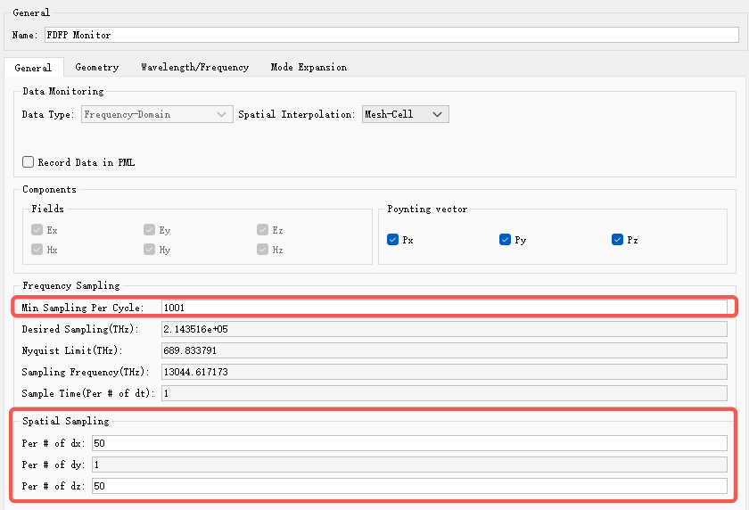Click the Ey field checkbox

(149, 230)
